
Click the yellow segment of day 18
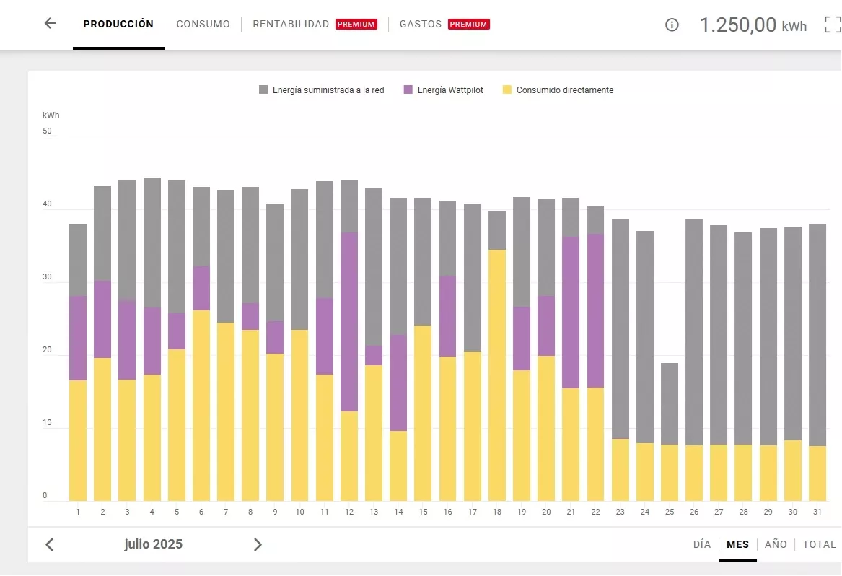pyautogui.click(x=497, y=375)
